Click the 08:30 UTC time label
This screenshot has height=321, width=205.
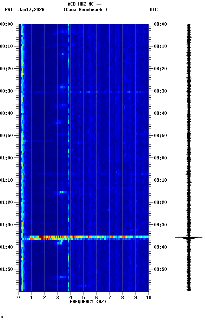coord(160,91)
